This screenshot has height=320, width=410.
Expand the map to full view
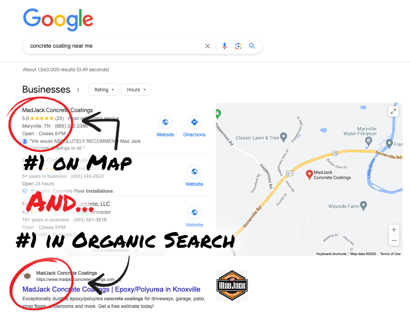click(393, 112)
